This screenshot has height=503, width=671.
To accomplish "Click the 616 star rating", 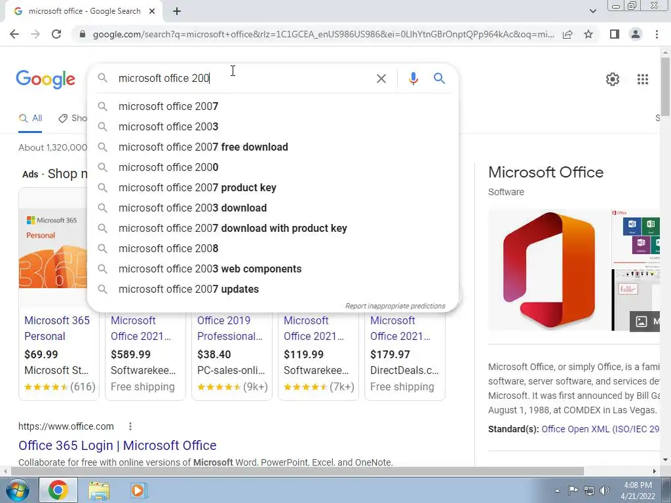I will [60, 386].
